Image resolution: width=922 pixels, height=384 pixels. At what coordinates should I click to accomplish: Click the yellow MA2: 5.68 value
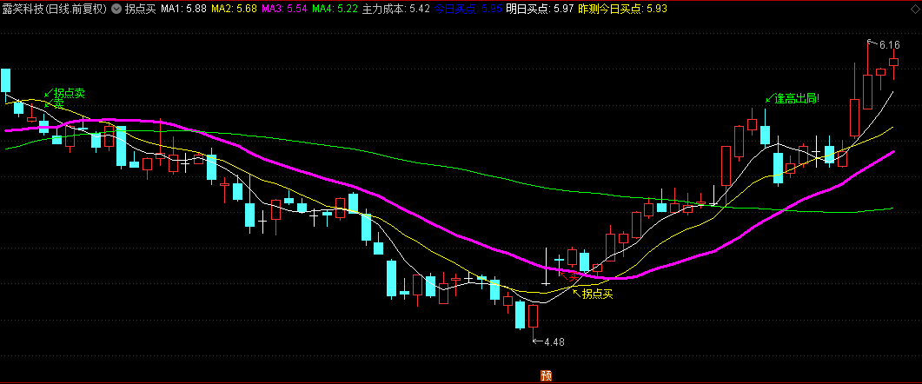(234, 10)
